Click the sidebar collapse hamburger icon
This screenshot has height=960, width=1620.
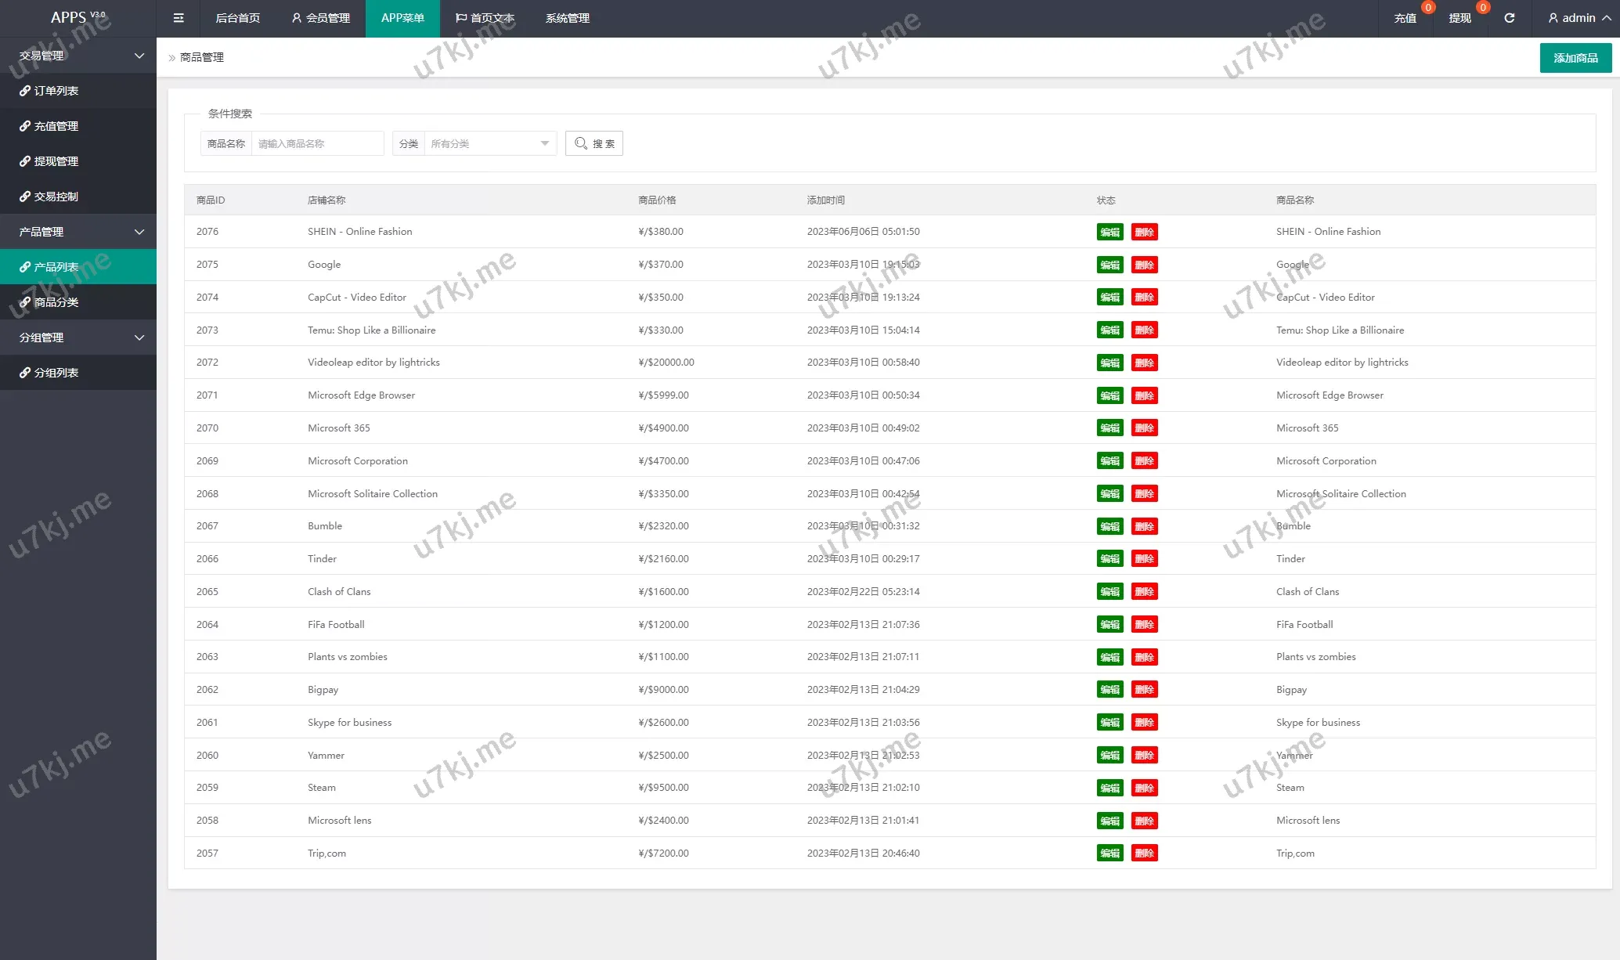tap(179, 18)
